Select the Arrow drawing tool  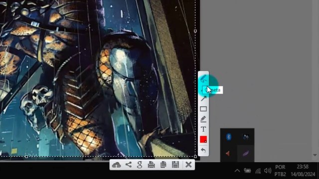point(203,98)
